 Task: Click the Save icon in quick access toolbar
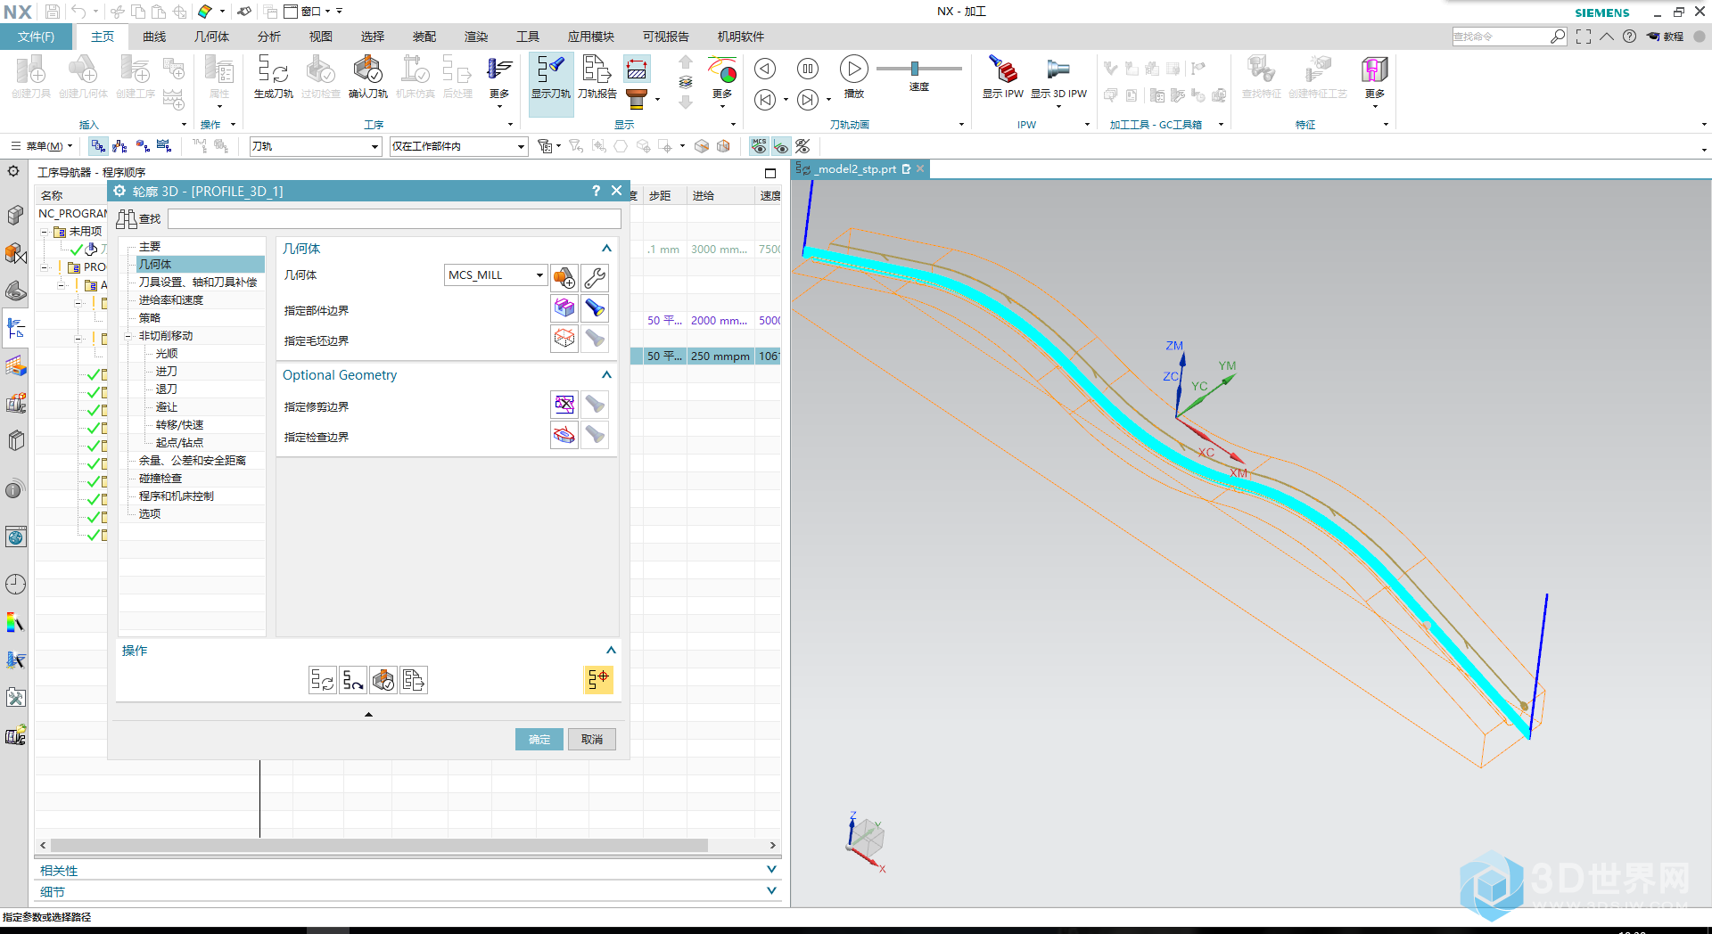pos(53,12)
